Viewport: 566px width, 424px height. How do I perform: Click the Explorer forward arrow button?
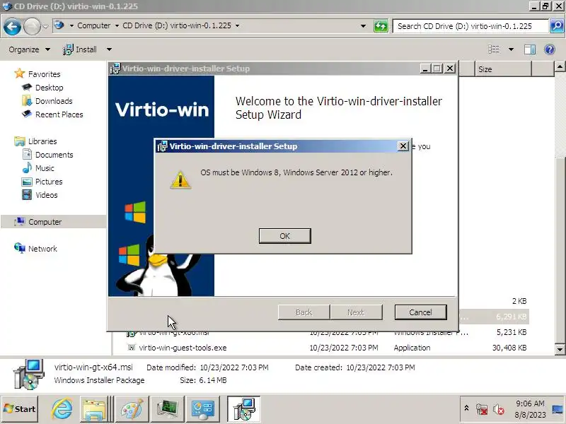[32, 26]
